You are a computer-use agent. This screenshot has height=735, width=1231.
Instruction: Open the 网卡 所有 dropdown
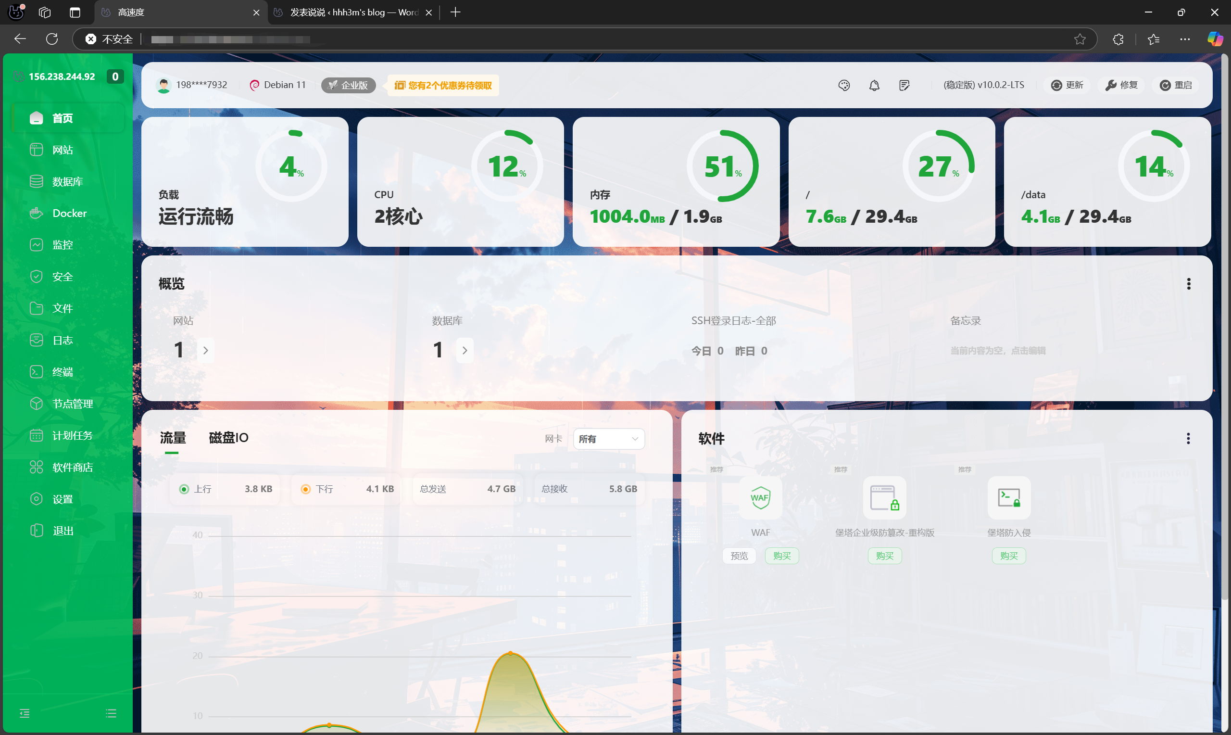click(608, 439)
